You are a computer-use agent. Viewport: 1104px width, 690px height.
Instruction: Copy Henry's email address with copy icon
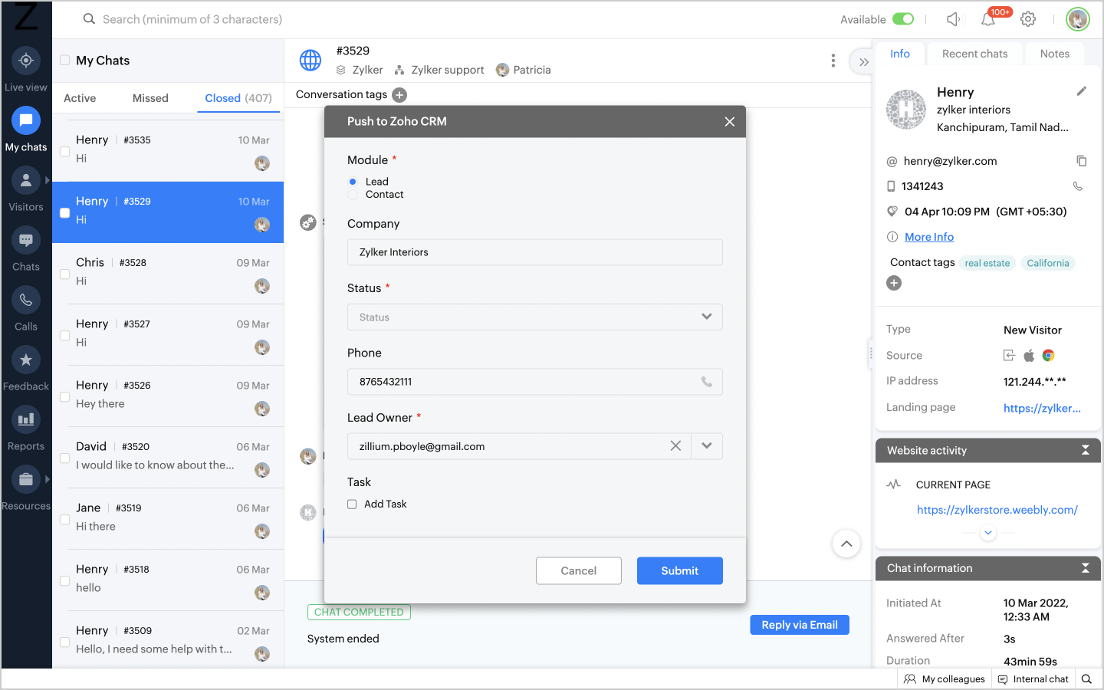(x=1081, y=161)
